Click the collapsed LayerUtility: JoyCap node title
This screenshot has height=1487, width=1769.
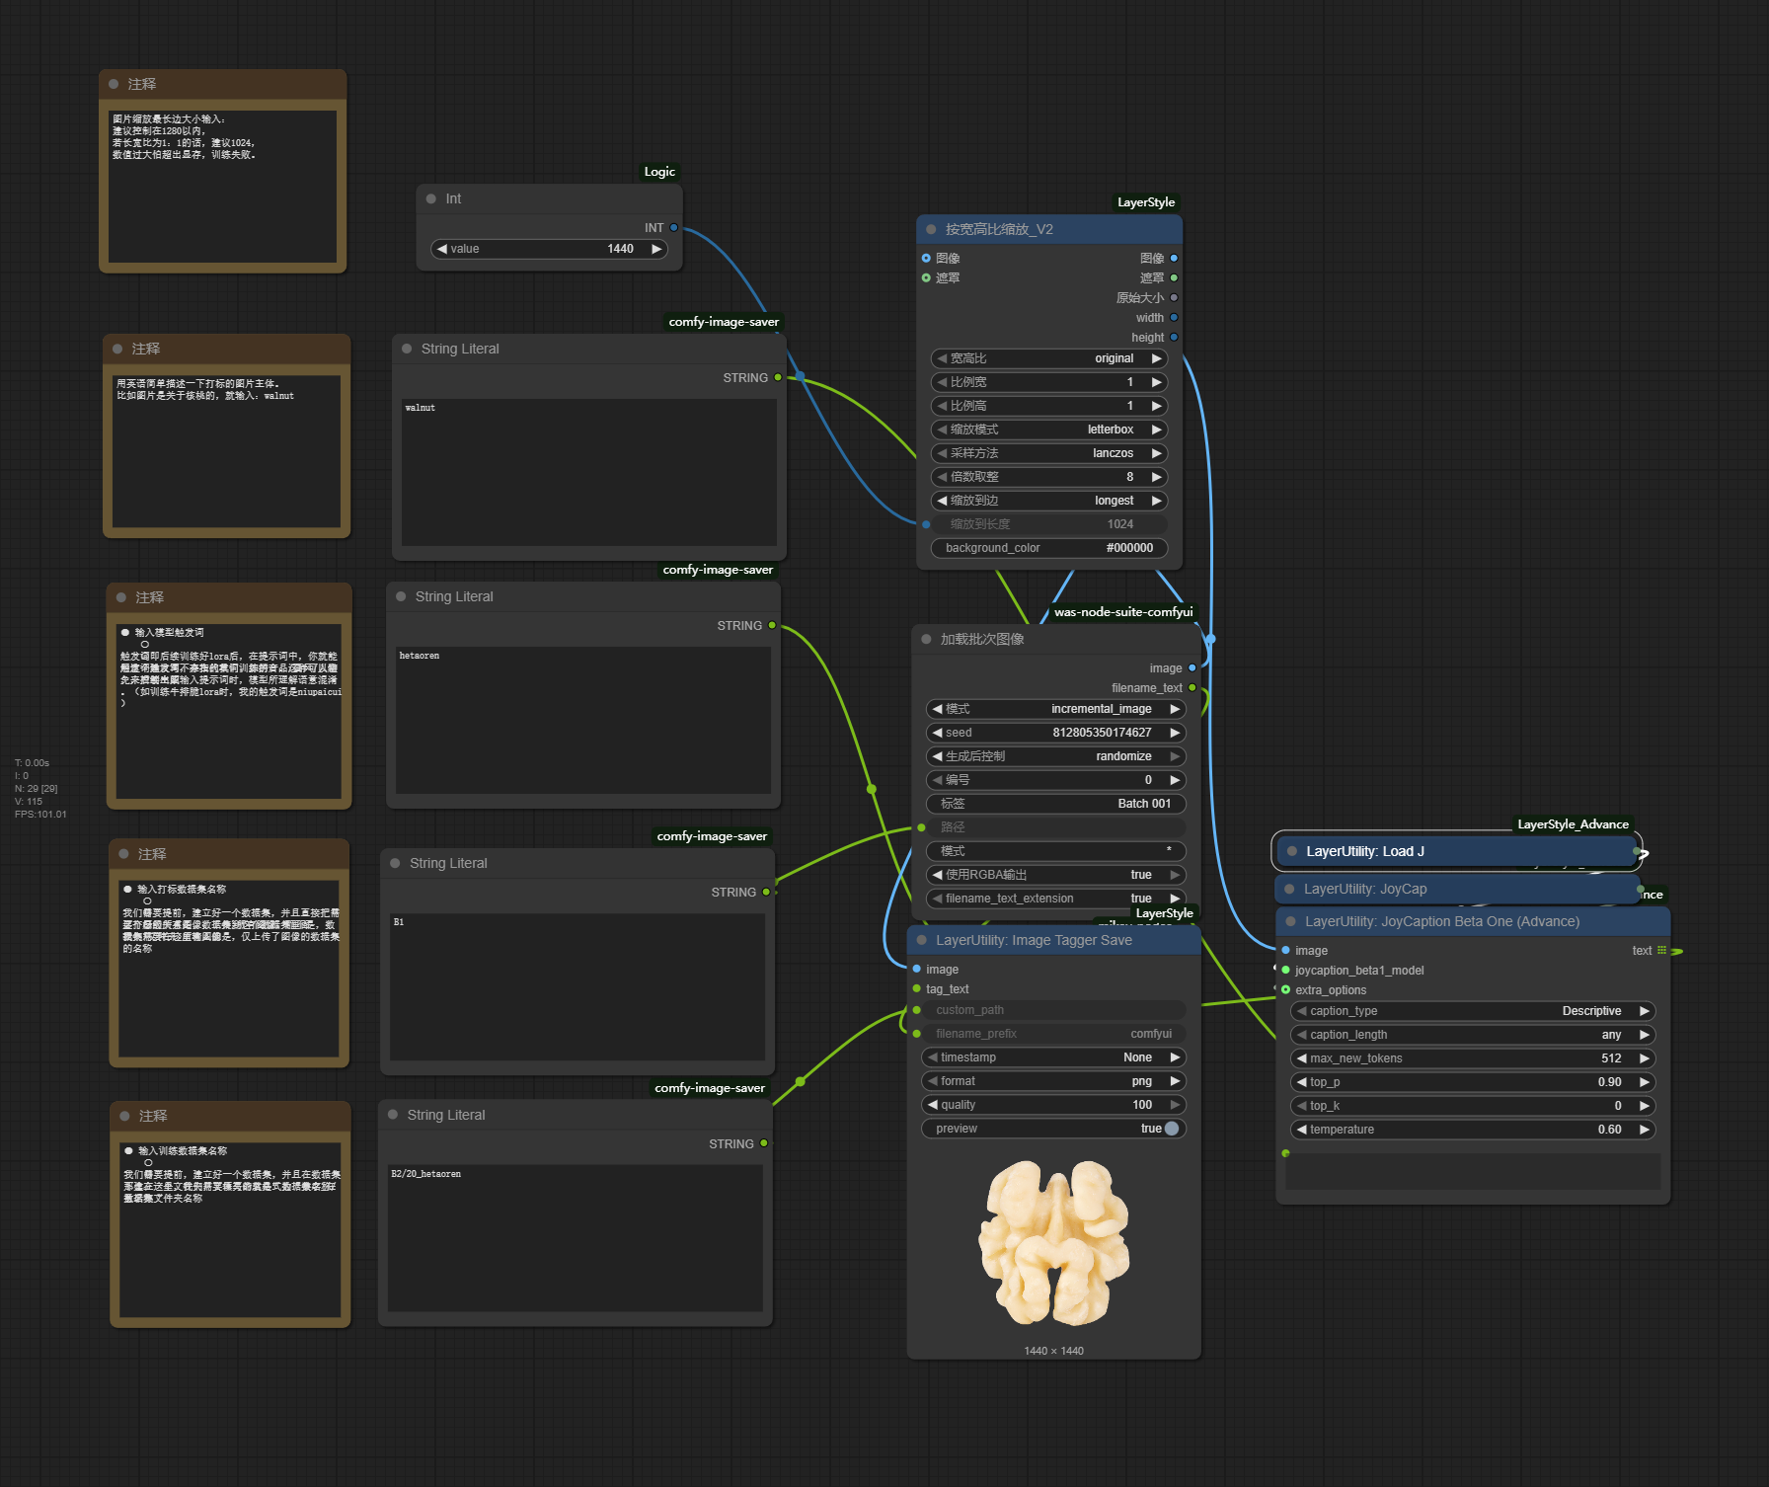click(1364, 889)
